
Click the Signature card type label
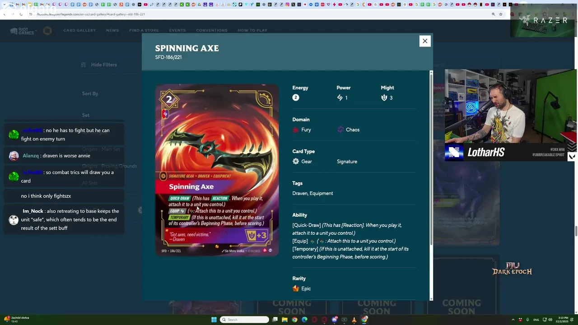tap(347, 161)
